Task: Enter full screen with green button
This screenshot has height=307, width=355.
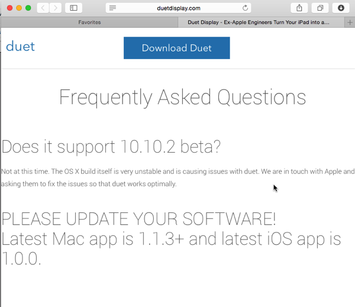Action: pyautogui.click(x=28, y=8)
